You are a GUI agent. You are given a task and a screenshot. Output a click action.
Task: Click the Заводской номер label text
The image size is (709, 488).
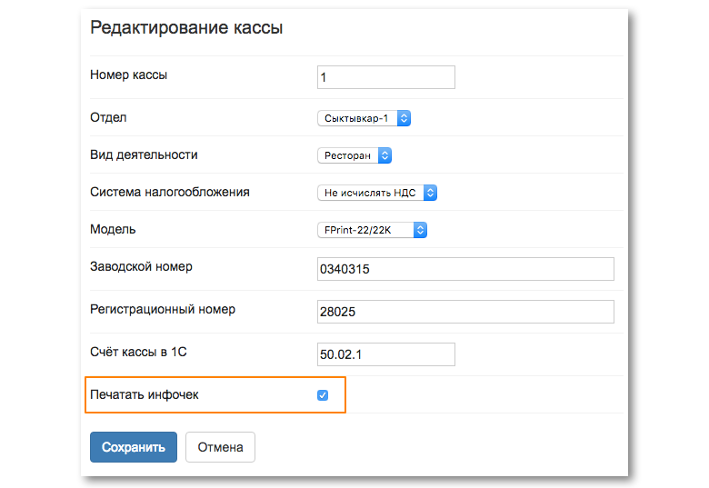[141, 266]
